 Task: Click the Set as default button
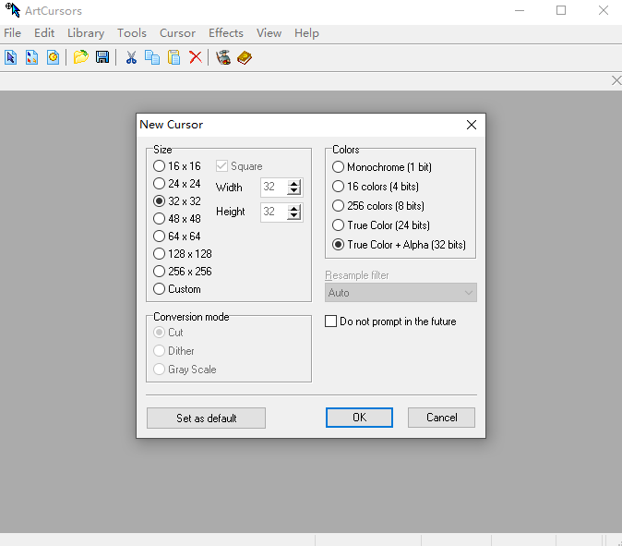(206, 418)
